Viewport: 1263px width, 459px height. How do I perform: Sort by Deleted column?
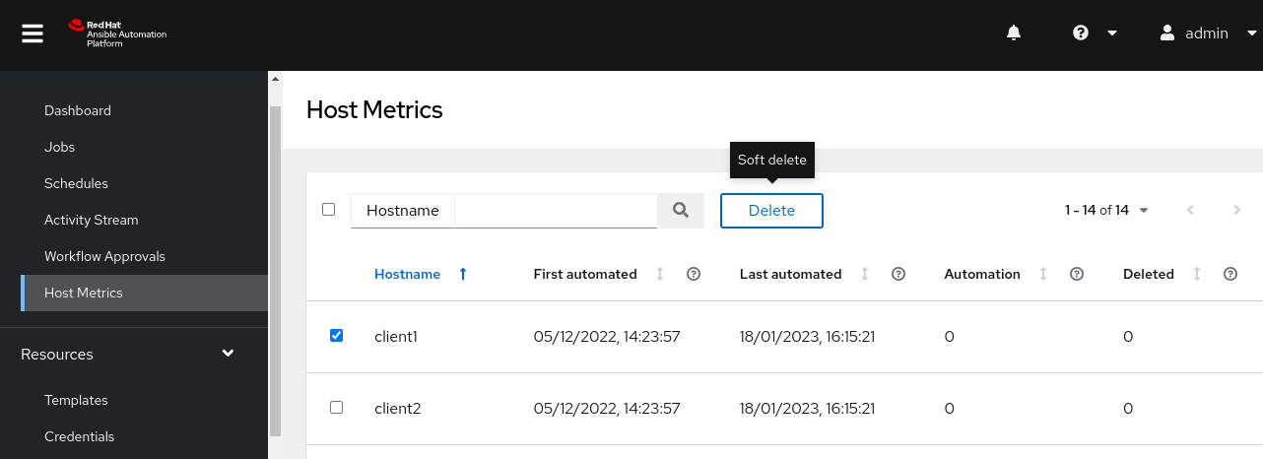1149,274
